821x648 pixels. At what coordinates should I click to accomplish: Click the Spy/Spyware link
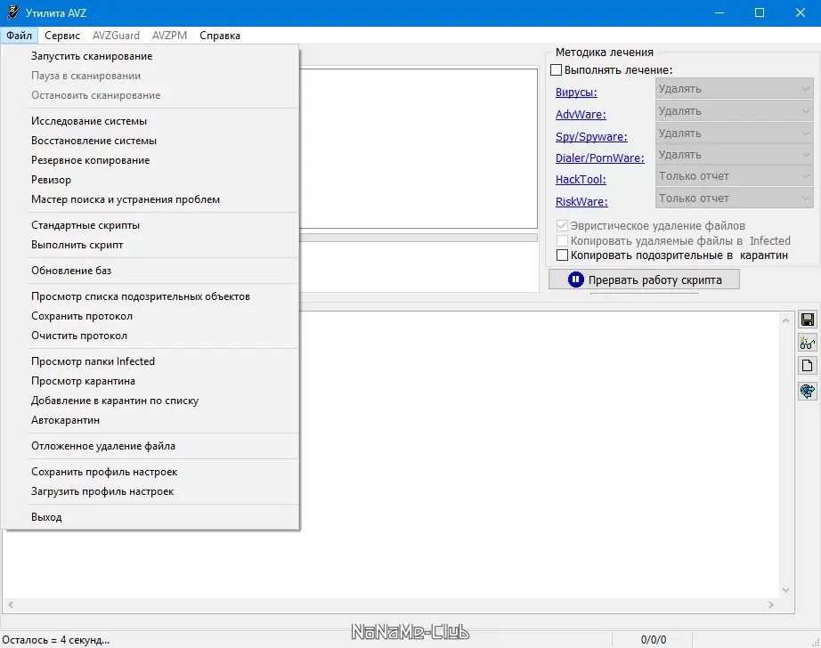point(591,136)
